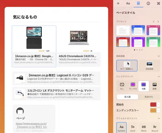This screenshot has width=162, height=133.
Task: Click the Logicool bookmark URL text
Action: (61, 82)
